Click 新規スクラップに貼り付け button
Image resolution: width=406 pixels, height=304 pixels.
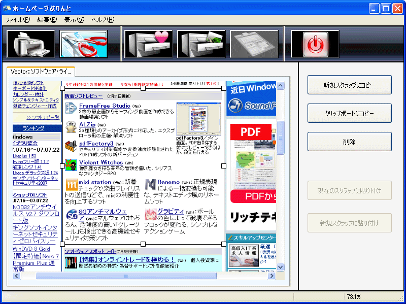tap(349, 223)
